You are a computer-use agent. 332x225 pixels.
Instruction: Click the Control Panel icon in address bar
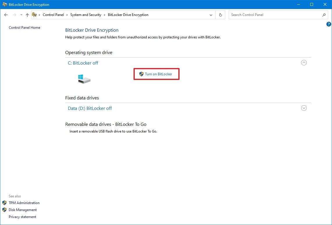pyautogui.click(x=34, y=15)
